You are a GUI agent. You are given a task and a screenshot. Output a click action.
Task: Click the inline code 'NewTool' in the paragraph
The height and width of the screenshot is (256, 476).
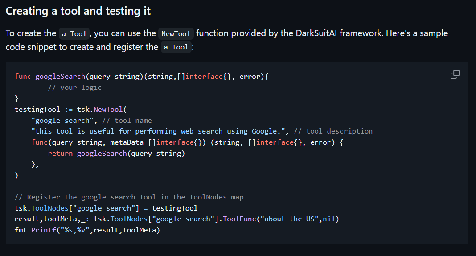tap(176, 33)
